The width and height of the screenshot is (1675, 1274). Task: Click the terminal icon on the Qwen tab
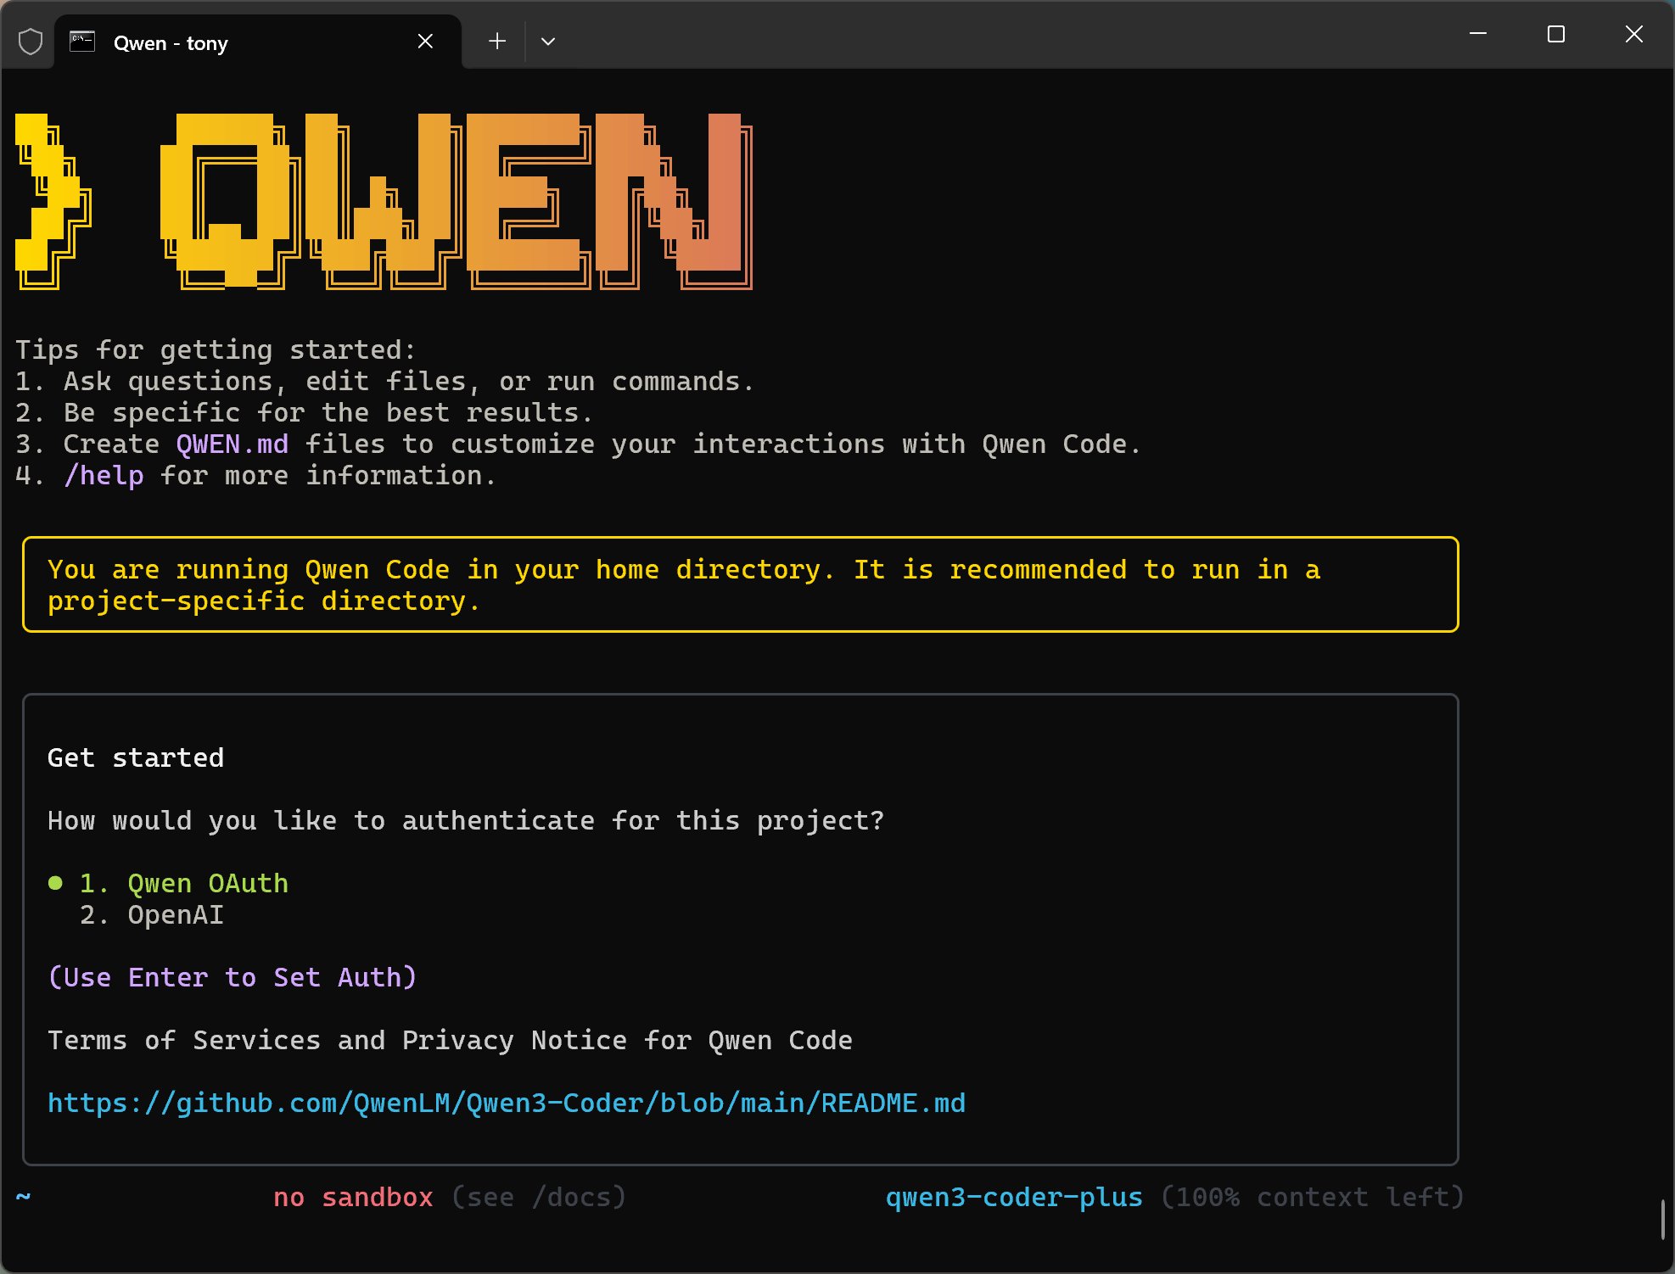[82, 42]
